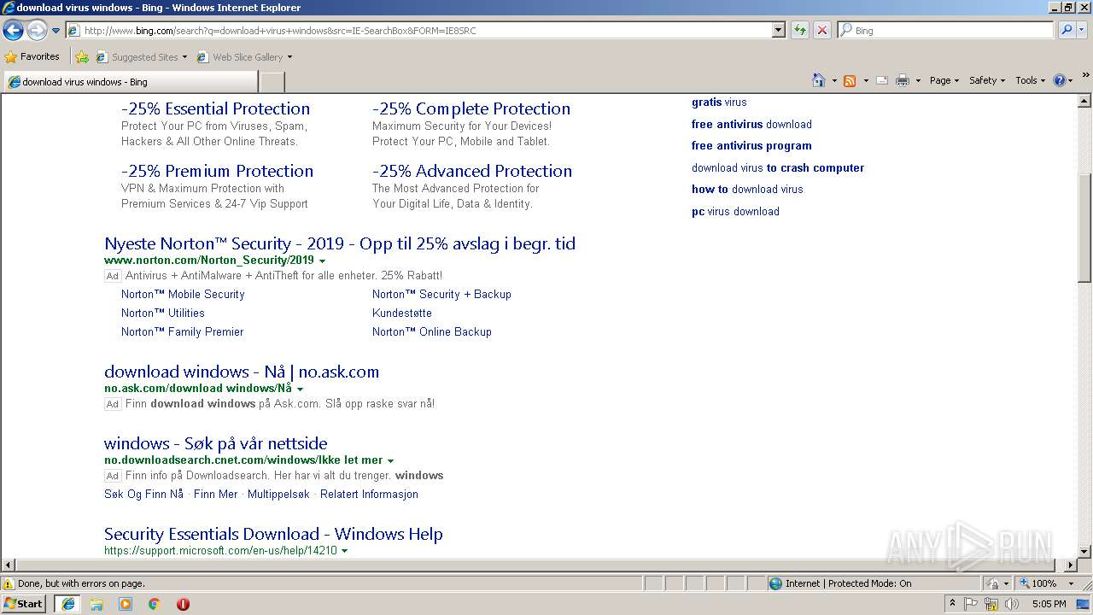Click the Windows Start button
Image resolution: width=1093 pixels, height=615 pixels.
(24, 603)
